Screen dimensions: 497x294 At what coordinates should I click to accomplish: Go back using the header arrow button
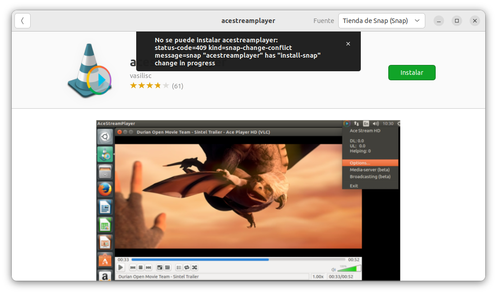click(23, 21)
